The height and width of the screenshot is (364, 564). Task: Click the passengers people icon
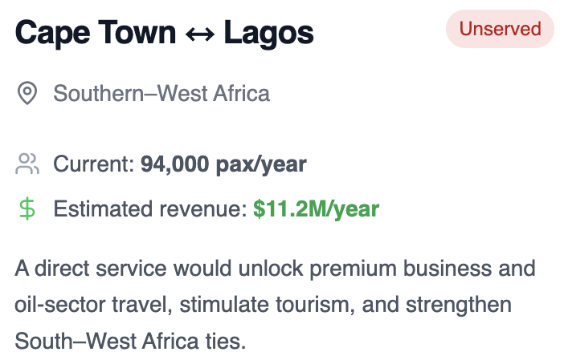coord(27,164)
